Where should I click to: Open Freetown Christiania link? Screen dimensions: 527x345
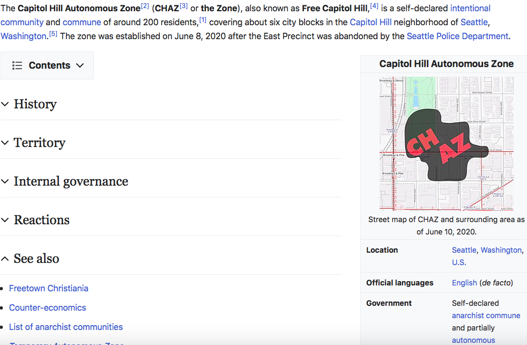[49, 289]
